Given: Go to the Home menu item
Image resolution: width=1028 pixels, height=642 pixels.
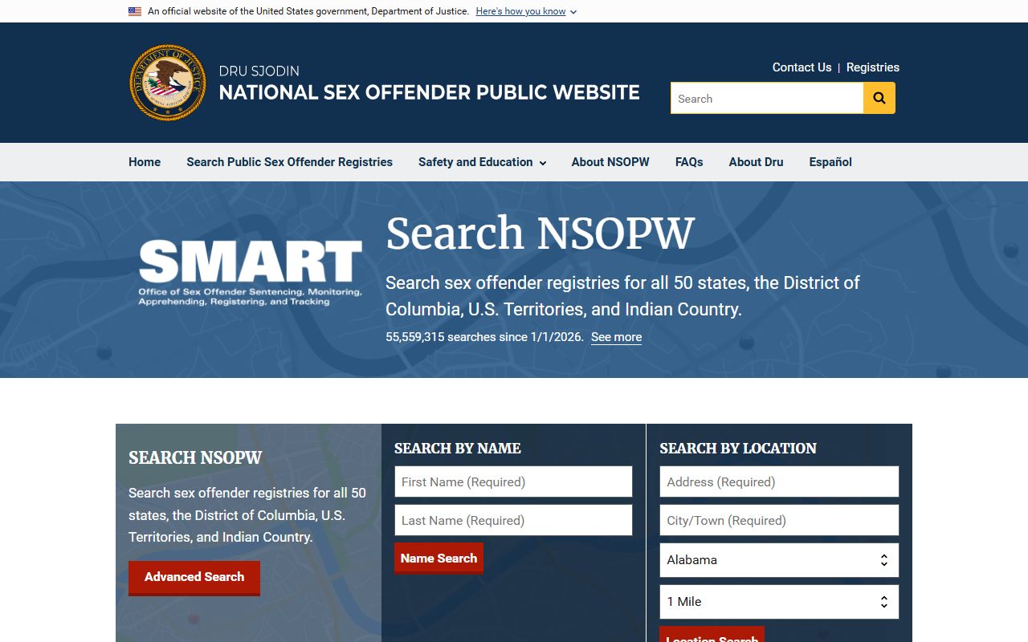Looking at the screenshot, I should tap(145, 162).
